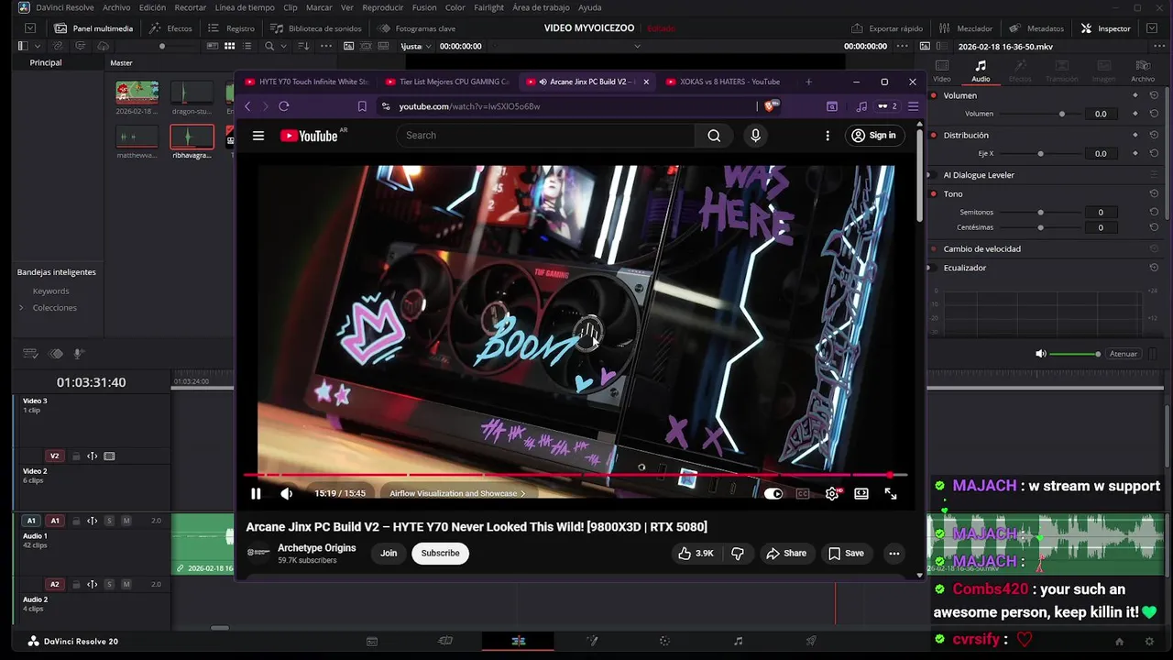This screenshot has width=1173, height=660.
Task: Click Exportar rápido in the top toolbar
Action: [887, 28]
